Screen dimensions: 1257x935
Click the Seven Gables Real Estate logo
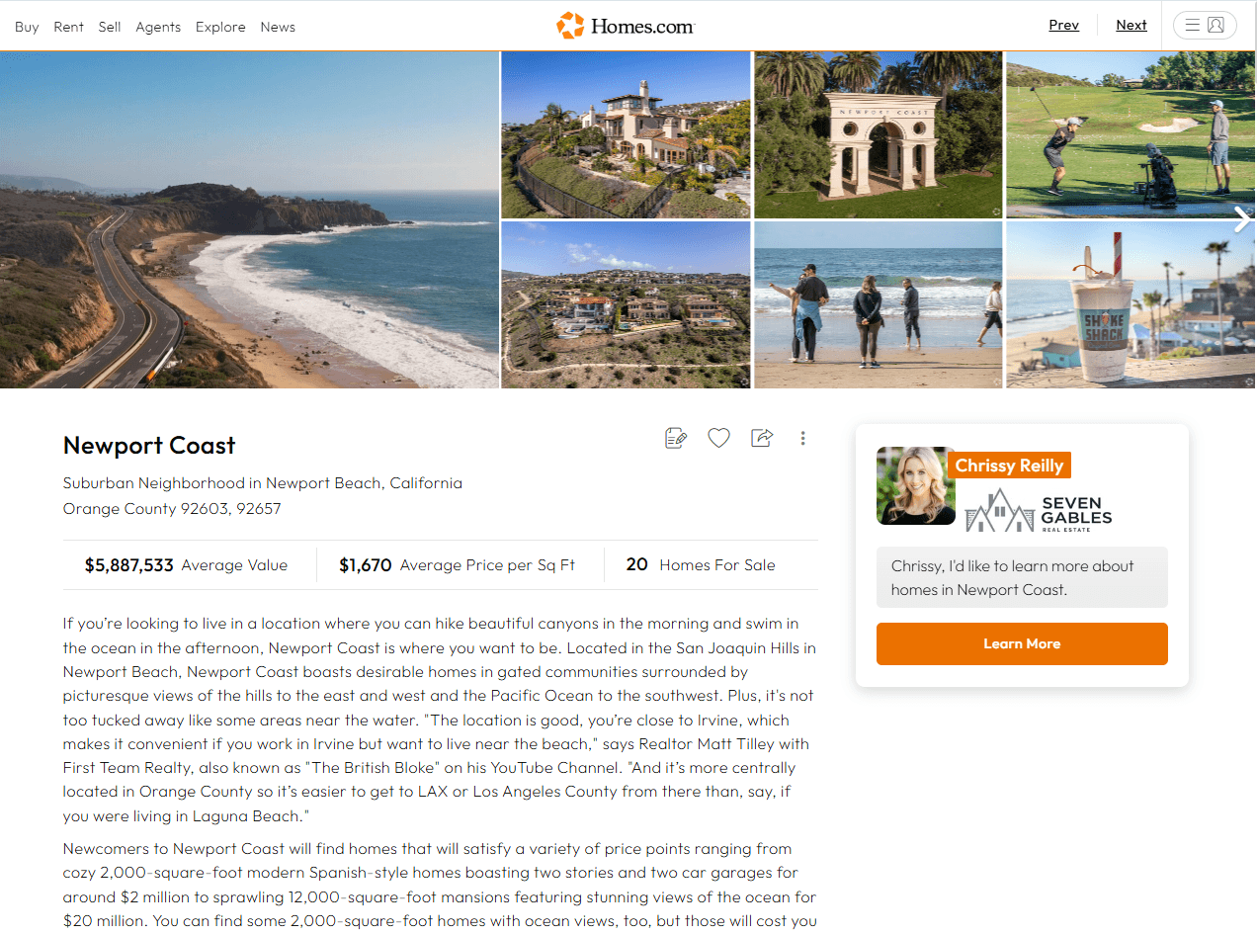(1039, 511)
